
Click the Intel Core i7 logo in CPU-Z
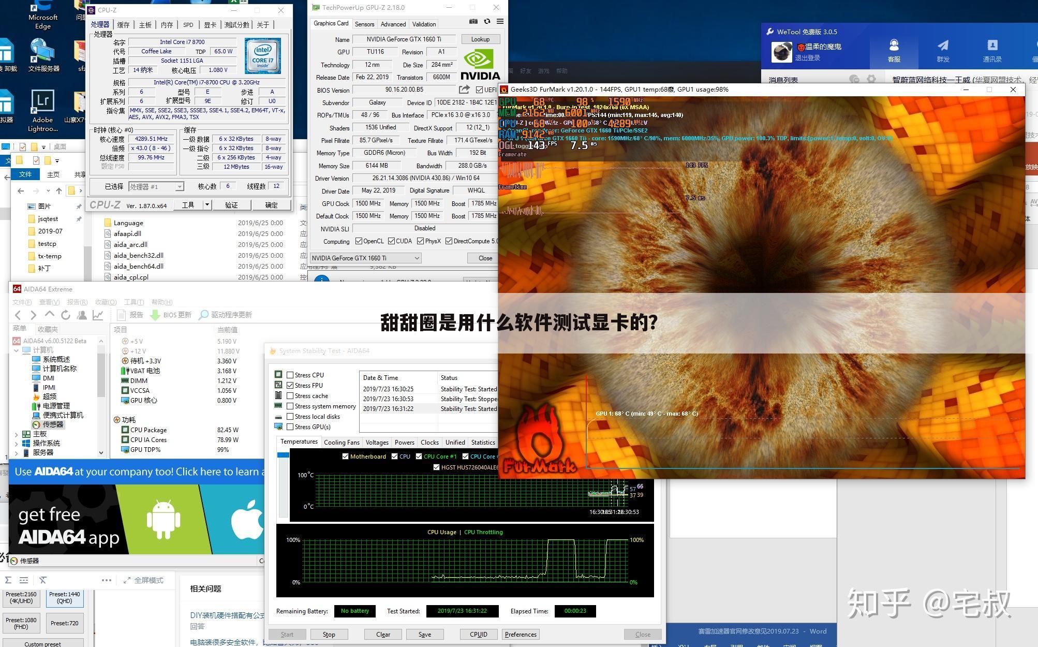click(x=263, y=55)
